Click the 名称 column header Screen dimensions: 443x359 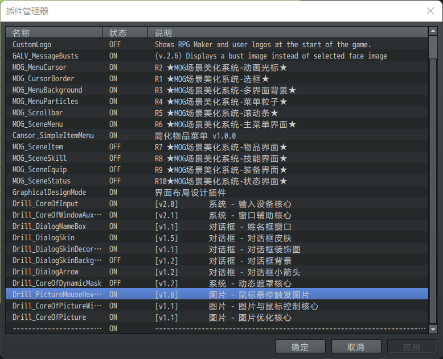[x=54, y=32]
